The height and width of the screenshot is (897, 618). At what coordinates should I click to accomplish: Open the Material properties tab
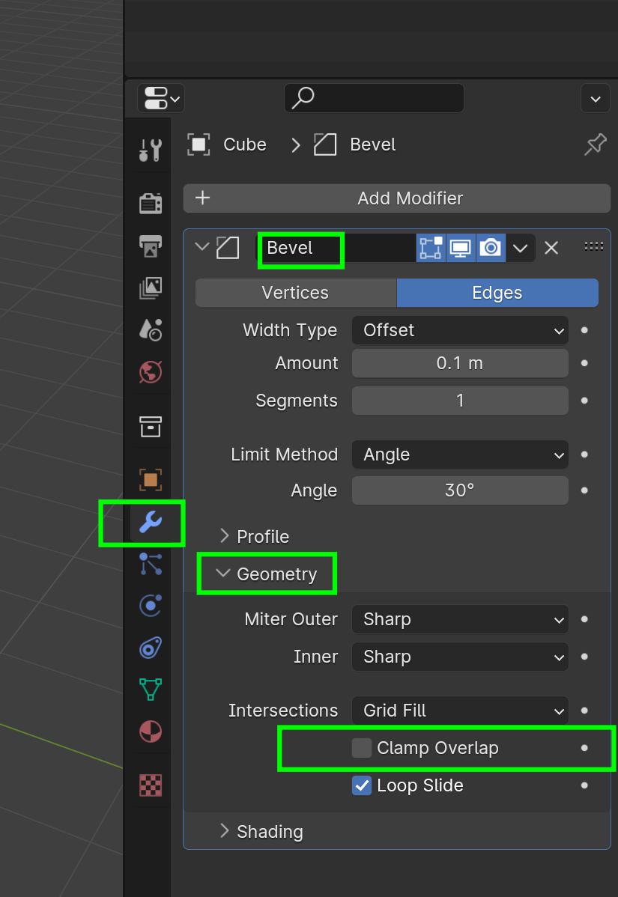150,731
